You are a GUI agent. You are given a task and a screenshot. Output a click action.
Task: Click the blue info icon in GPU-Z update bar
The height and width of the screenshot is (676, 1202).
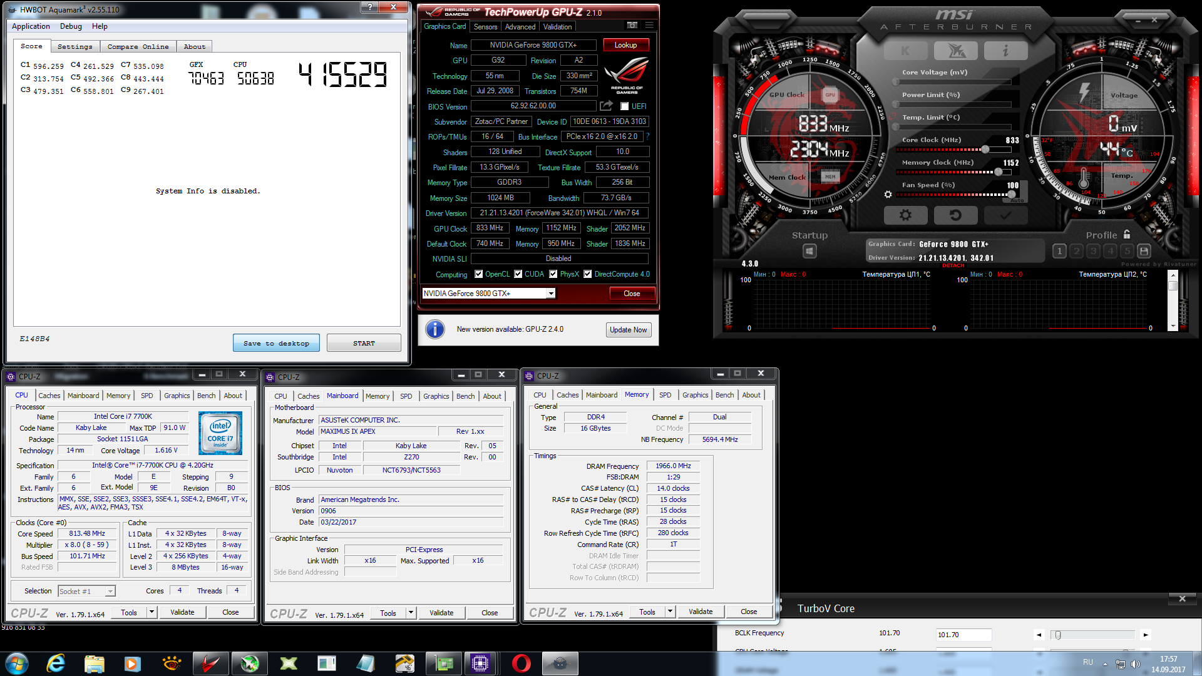point(435,329)
